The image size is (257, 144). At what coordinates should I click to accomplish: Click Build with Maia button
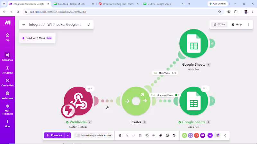37,38
